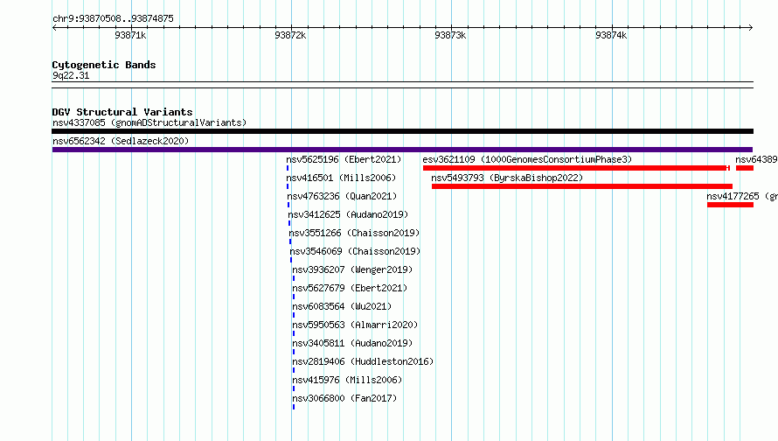Viewport: 778px width, 441px height.
Task: Open nsv5625196 (Ebert2021) variant
Action: pos(344,159)
